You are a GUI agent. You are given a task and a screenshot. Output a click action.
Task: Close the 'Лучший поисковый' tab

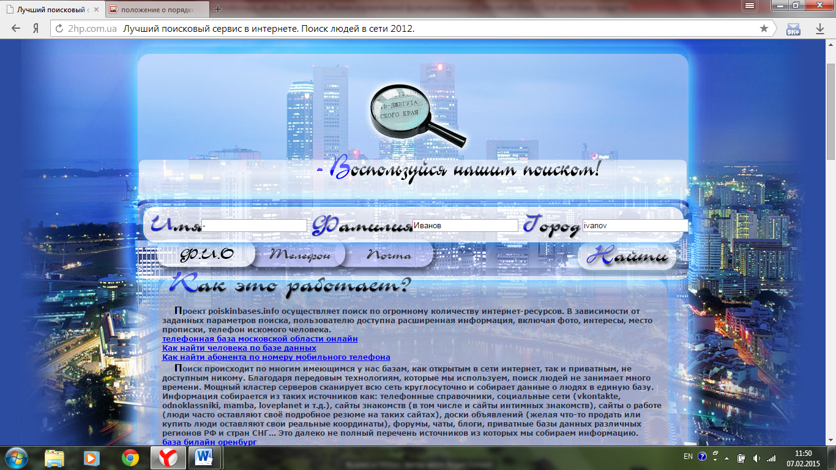[96, 10]
